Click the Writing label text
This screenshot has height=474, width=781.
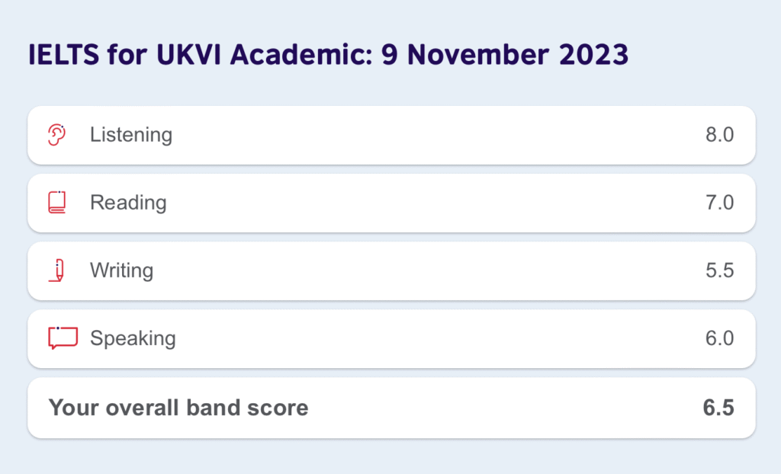[121, 271]
